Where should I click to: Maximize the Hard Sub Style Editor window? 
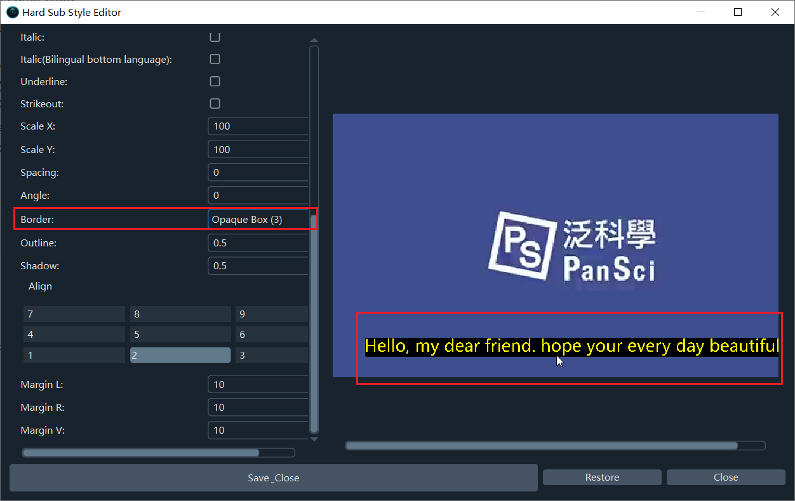pos(738,12)
